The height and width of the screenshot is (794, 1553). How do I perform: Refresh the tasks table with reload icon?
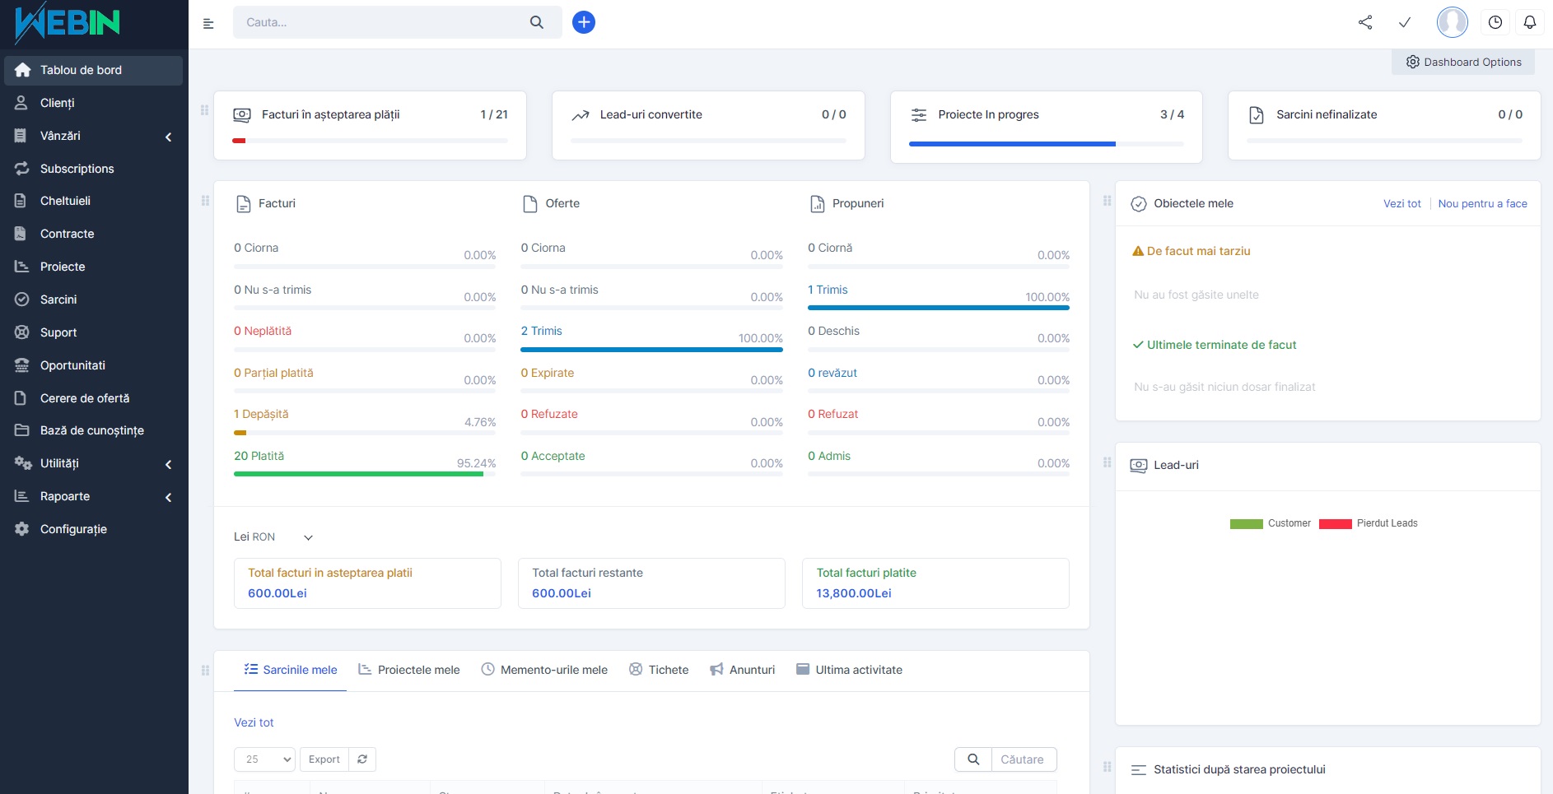[362, 759]
